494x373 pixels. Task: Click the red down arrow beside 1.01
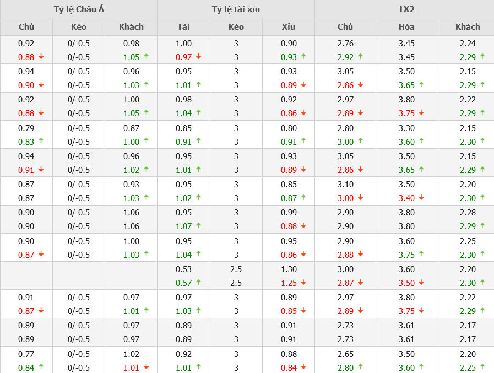pos(146,367)
